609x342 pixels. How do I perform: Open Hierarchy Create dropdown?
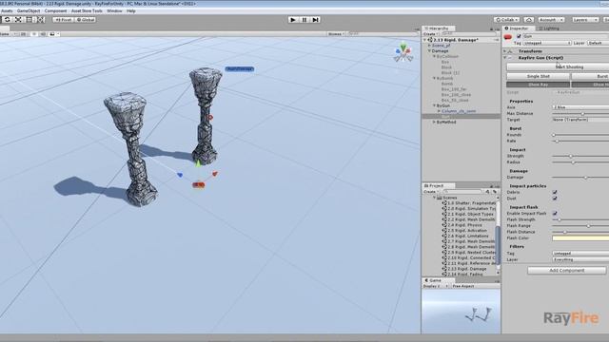(431, 34)
